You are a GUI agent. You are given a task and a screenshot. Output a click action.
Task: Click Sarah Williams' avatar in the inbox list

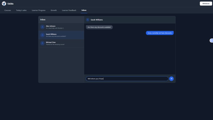(x=42, y=35)
